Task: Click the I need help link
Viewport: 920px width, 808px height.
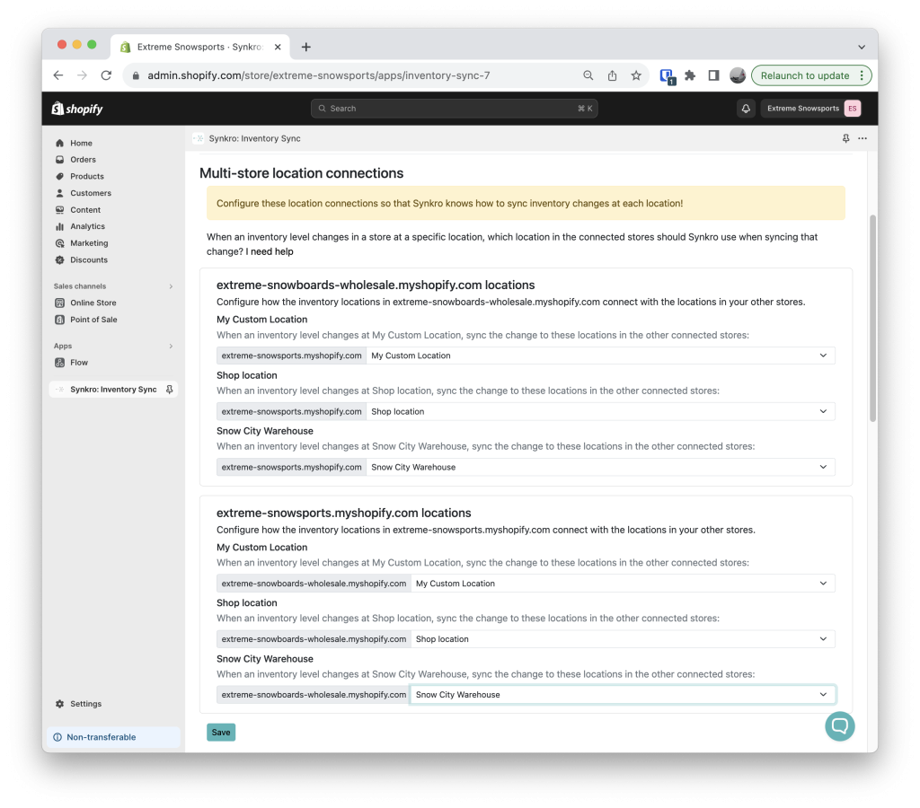Action: (x=271, y=251)
